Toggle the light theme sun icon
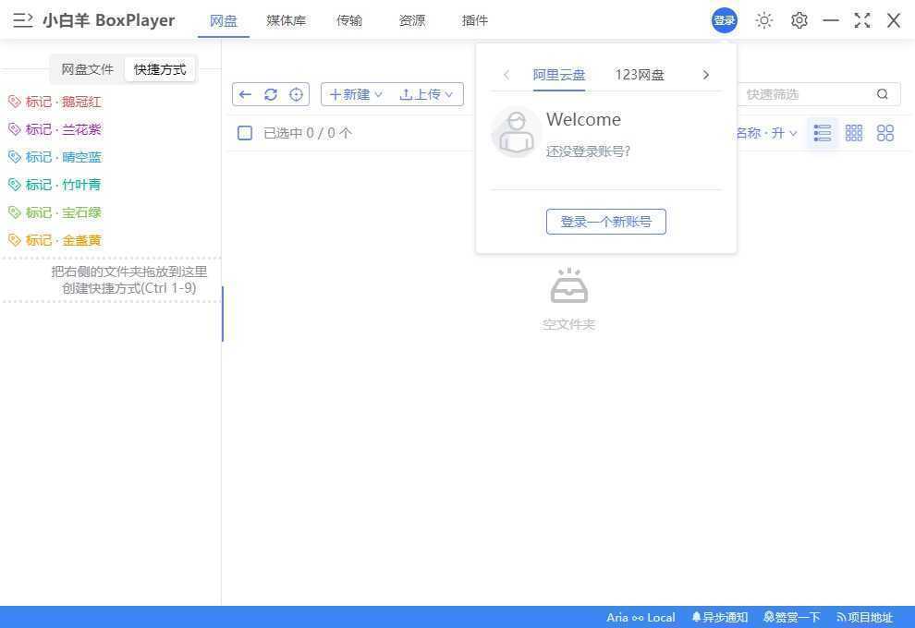 (764, 19)
